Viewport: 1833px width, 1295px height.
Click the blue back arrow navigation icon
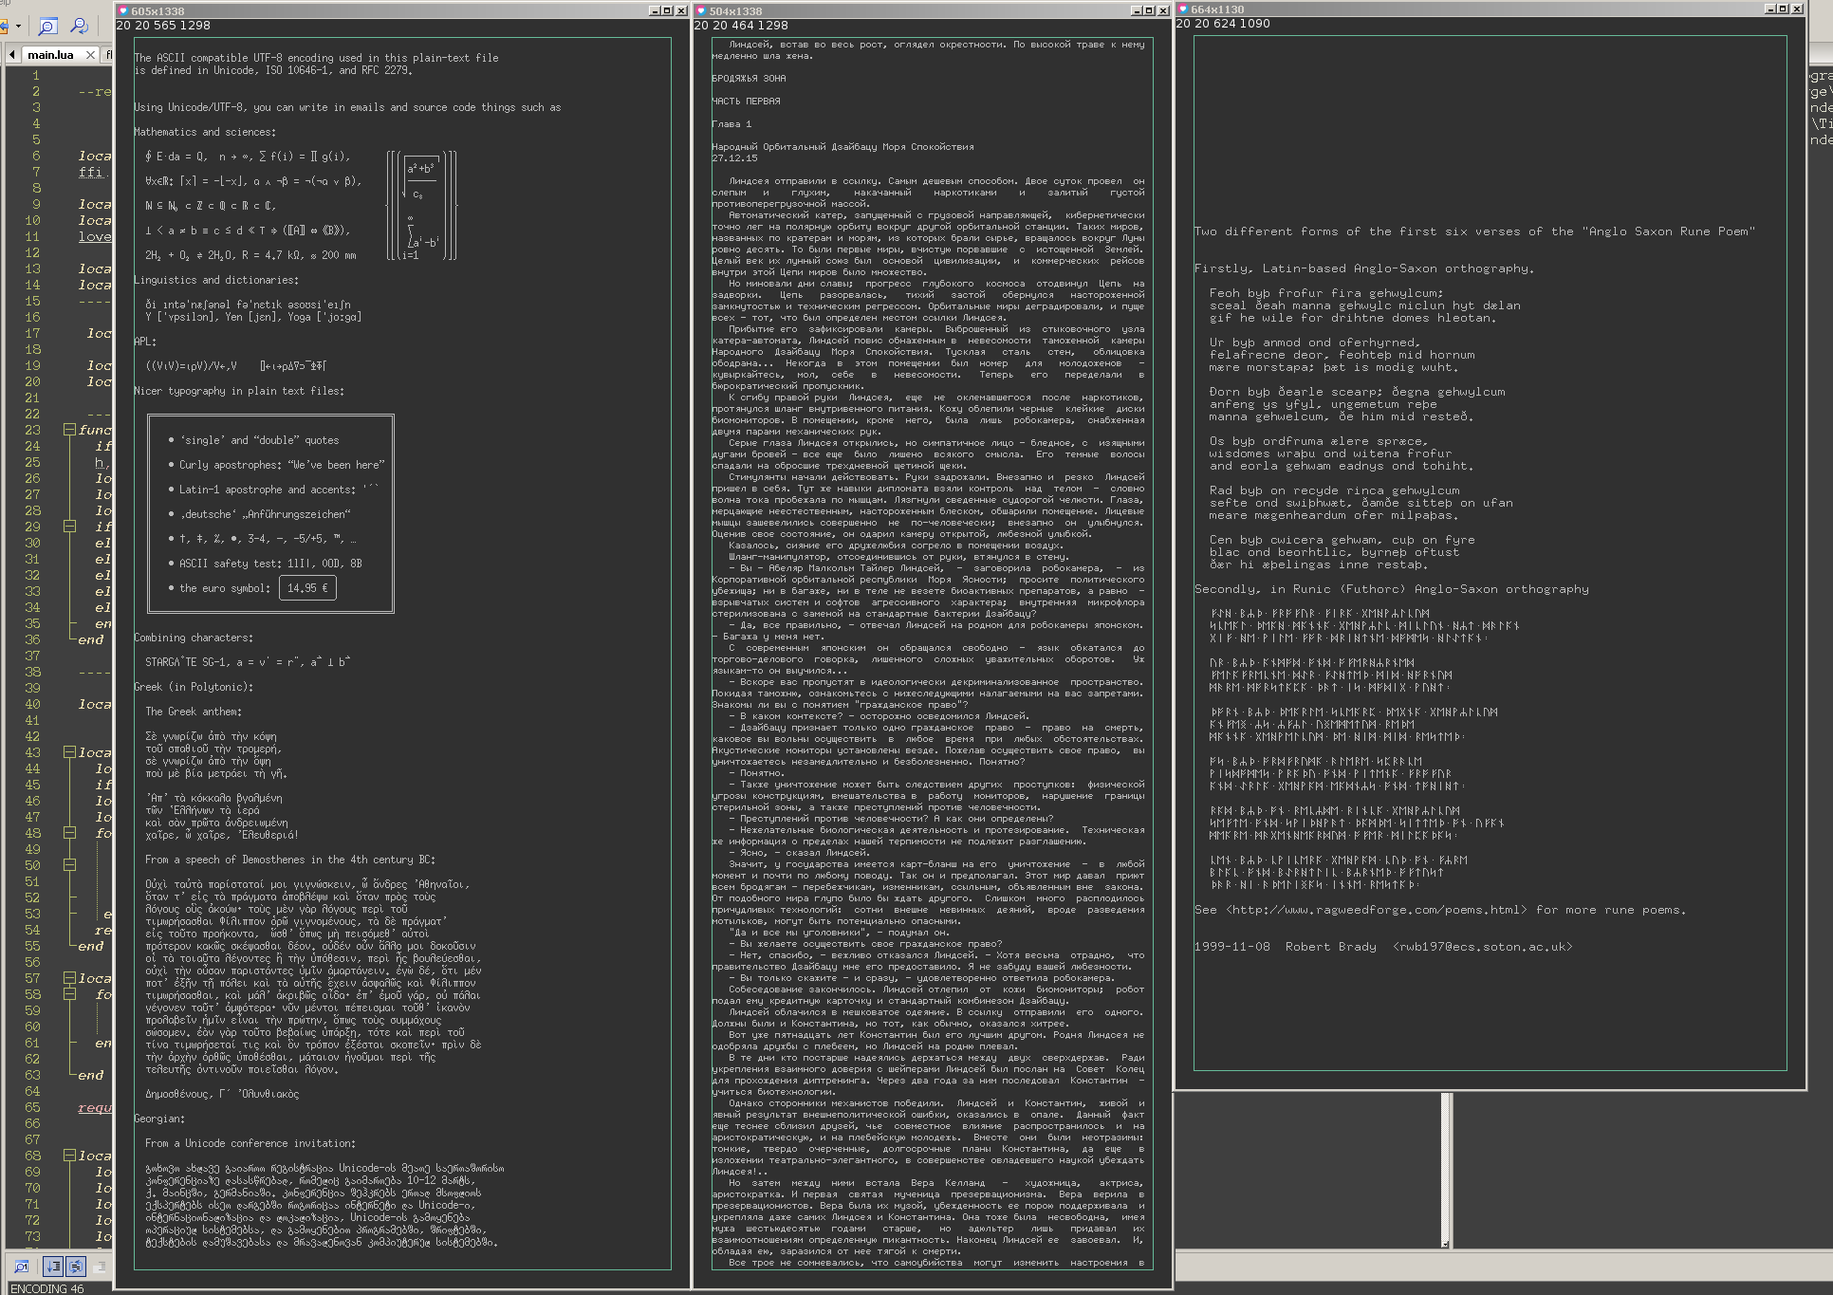pos(4,26)
